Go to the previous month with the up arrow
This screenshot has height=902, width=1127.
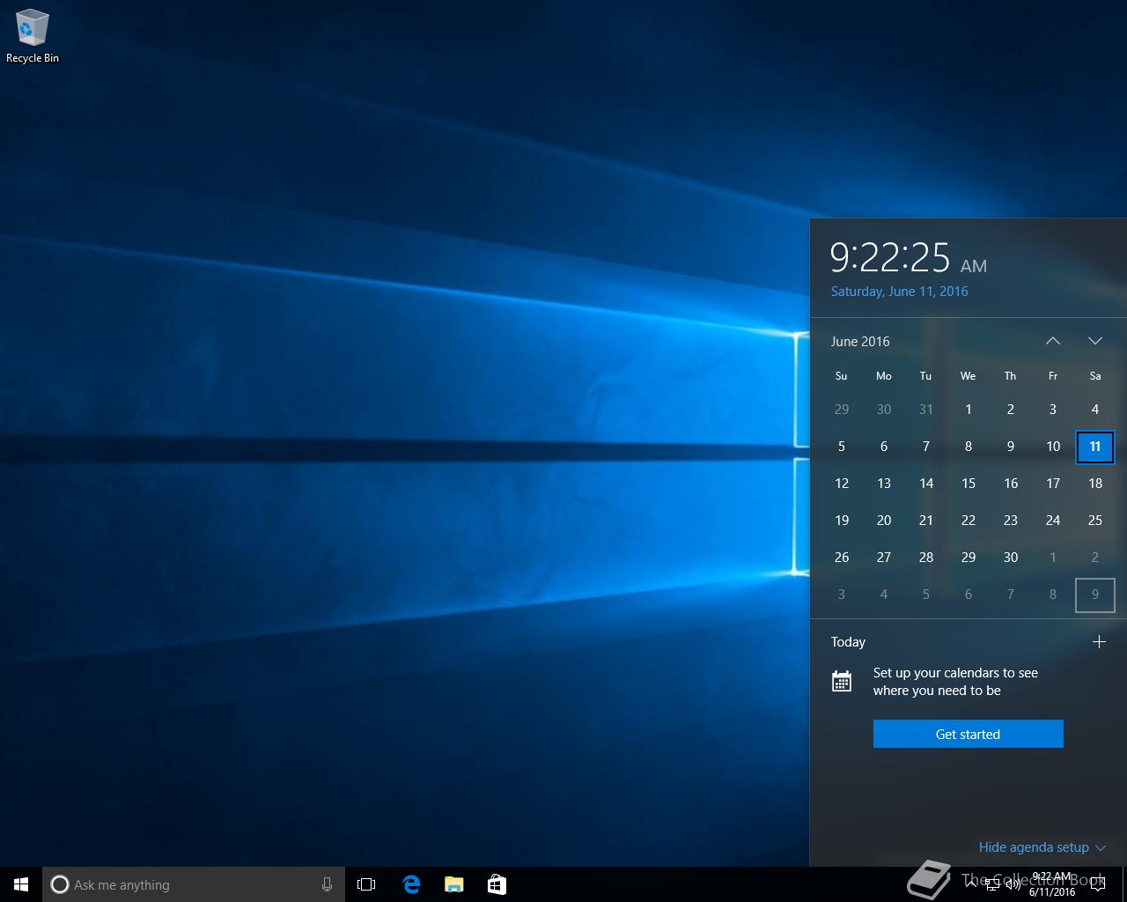pyautogui.click(x=1053, y=341)
